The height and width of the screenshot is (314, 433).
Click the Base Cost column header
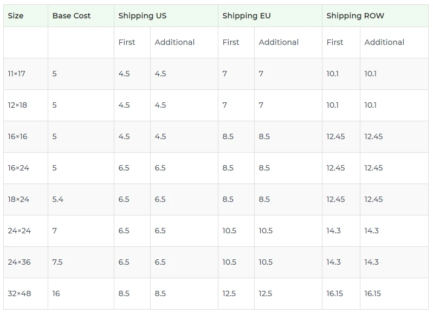click(x=72, y=16)
